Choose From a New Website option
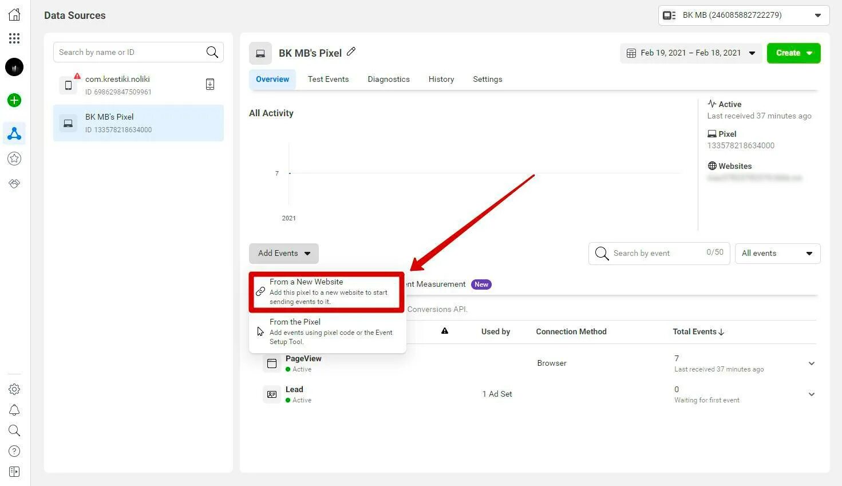The height and width of the screenshot is (486, 842). coord(327,292)
